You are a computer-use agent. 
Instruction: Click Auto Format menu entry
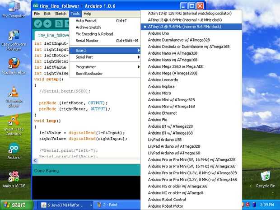pyautogui.click(x=105, y=21)
